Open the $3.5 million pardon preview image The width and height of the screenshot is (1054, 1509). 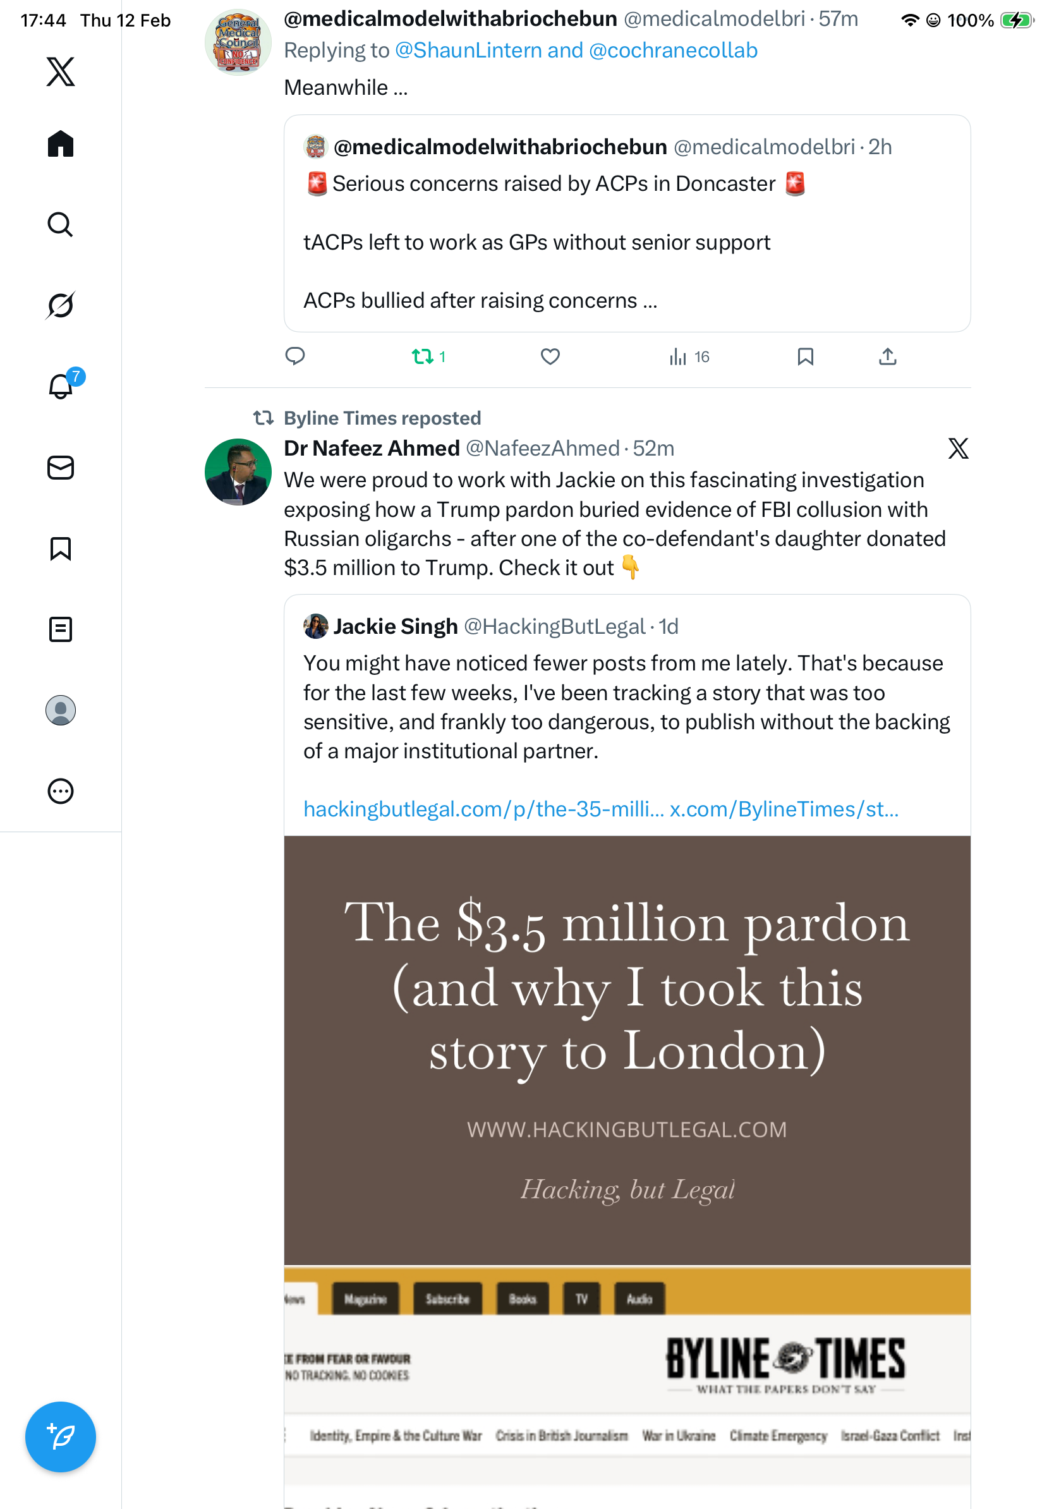pyautogui.click(x=627, y=1050)
